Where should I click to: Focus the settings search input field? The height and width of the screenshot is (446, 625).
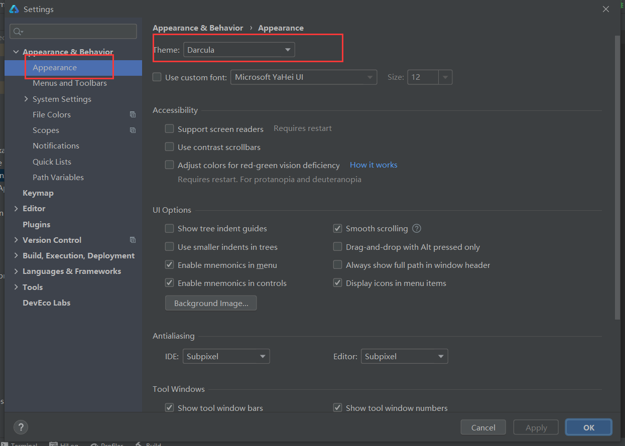(x=73, y=31)
